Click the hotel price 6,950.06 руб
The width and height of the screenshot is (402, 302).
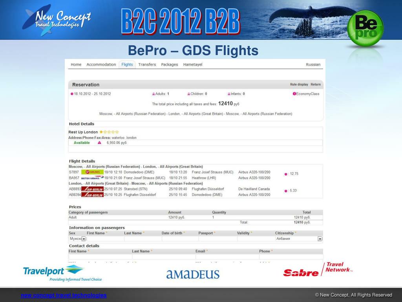117,143
